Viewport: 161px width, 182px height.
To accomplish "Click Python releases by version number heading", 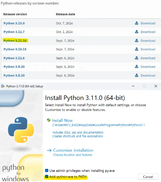I will [30, 3].
